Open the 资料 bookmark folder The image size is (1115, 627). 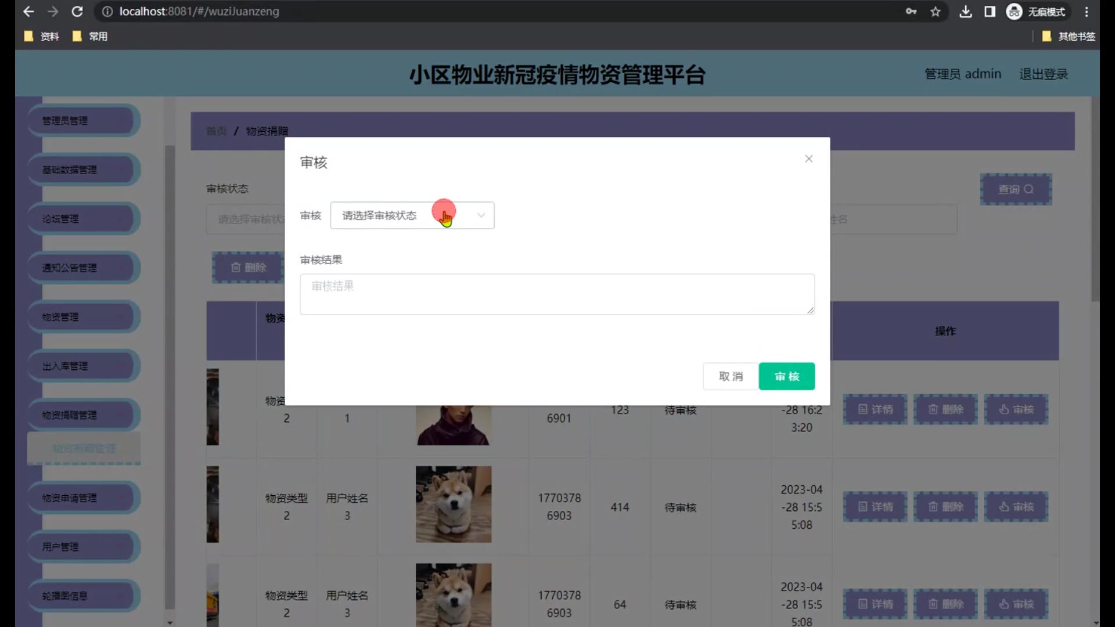pyautogui.click(x=41, y=36)
